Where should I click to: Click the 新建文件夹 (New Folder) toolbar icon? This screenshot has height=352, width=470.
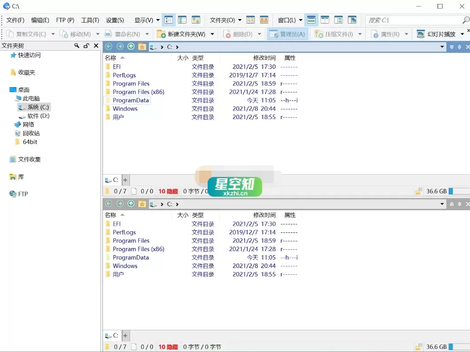[x=162, y=34]
